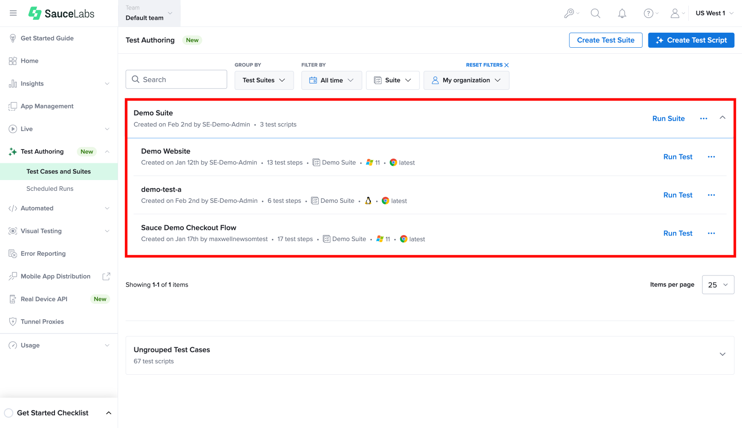Click the '67 test scripts' text

(154, 361)
